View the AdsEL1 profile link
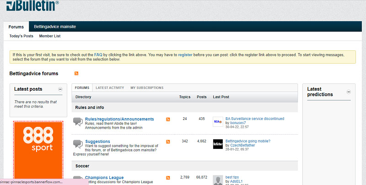Image resolution: width=366 pixels, height=185 pixels. coord(236,181)
